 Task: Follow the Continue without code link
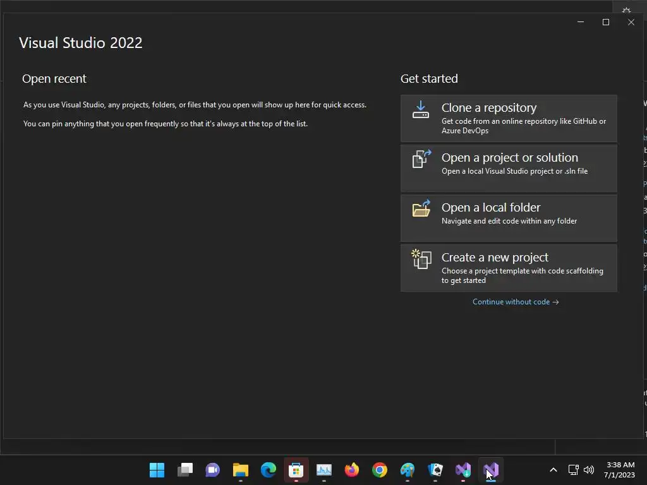coord(516,302)
